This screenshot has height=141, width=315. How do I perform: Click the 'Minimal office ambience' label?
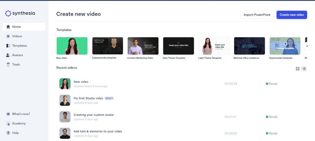coord(247,58)
